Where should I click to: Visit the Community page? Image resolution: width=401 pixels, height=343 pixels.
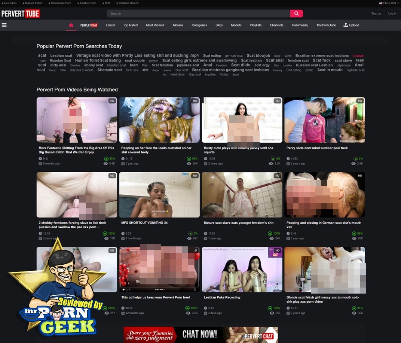click(x=300, y=25)
